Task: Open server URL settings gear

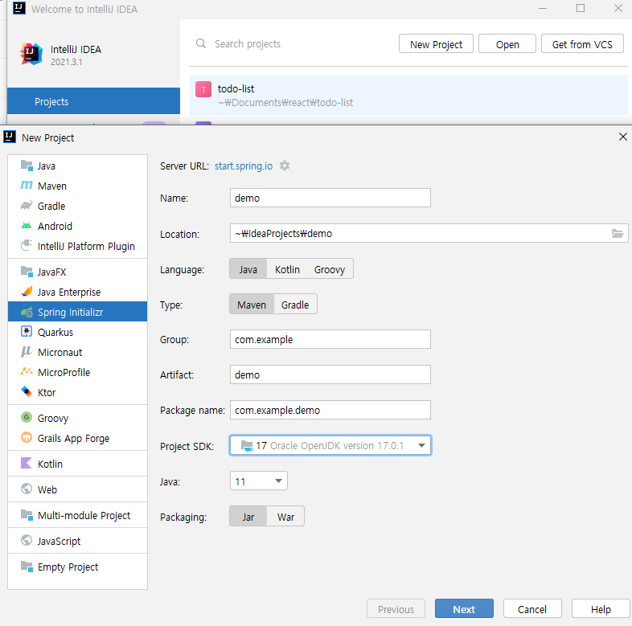Action: coord(285,166)
